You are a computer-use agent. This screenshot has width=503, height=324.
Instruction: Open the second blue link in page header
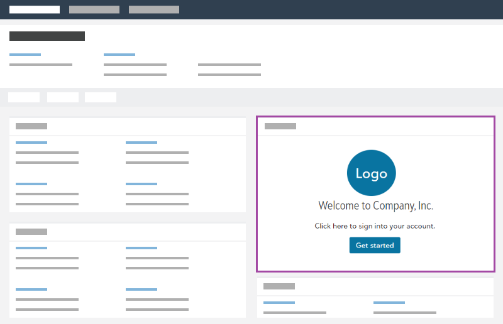[119, 55]
